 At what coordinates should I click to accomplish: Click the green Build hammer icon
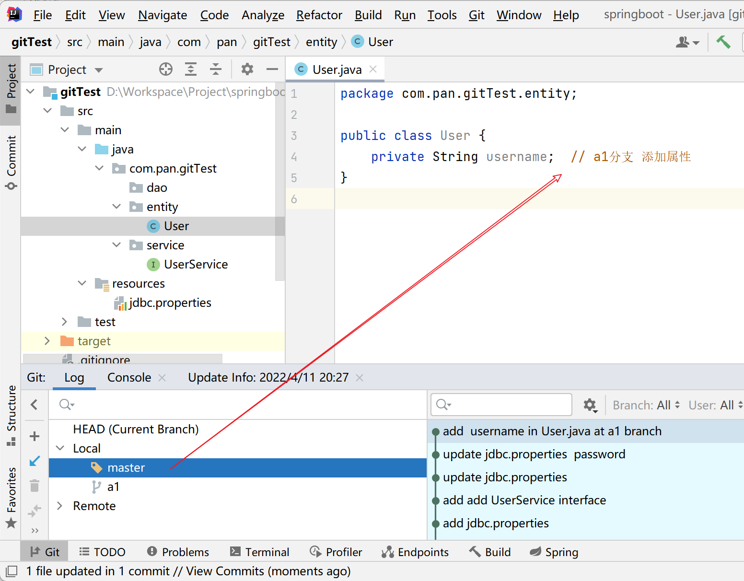pos(723,42)
